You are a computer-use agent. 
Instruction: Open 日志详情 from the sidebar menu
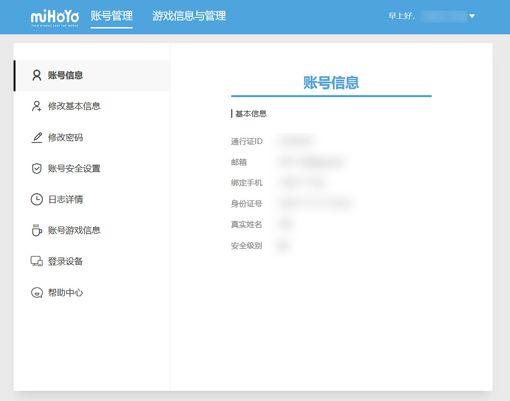click(x=65, y=200)
